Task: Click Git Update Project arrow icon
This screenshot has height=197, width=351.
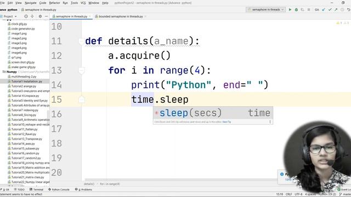Action: 324,10
